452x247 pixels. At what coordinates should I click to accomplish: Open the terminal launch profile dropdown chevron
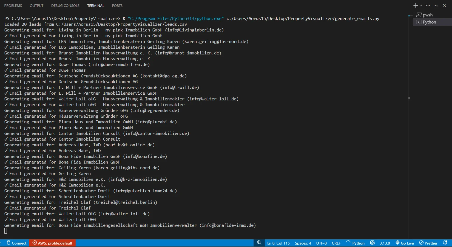421,6
